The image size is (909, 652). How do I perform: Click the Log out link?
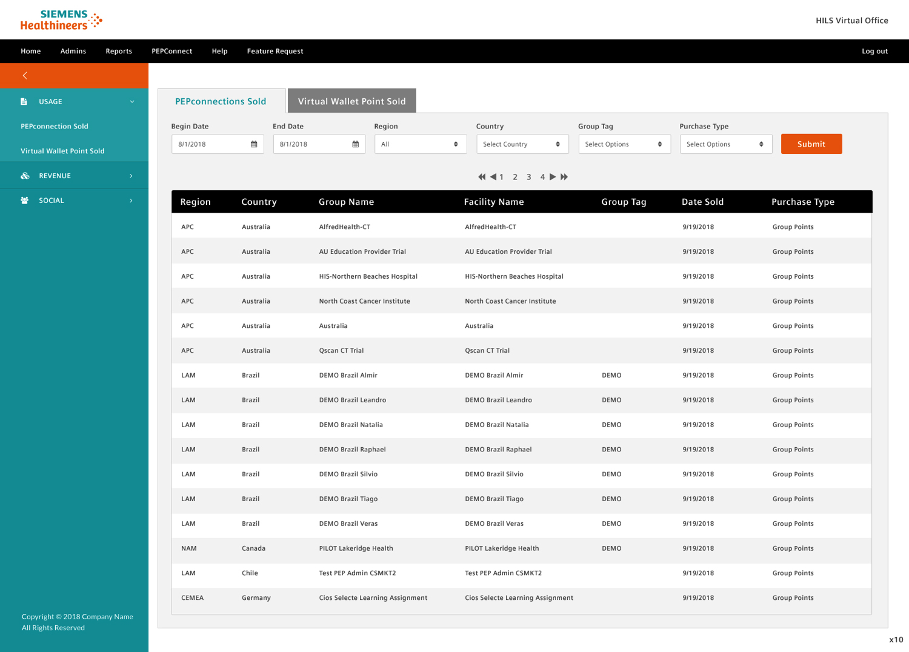pos(874,52)
